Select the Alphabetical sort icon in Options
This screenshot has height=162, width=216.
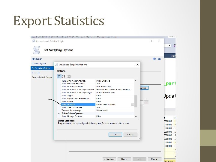pos(63,76)
